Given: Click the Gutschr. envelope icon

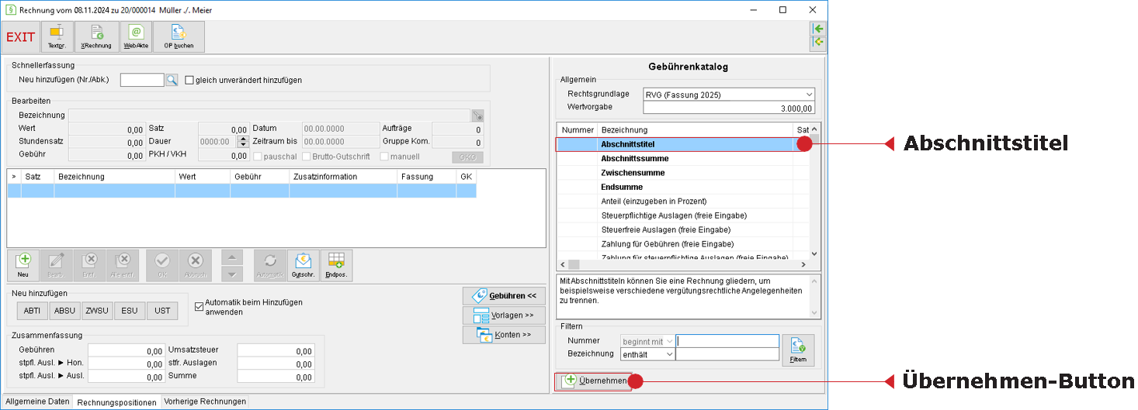Looking at the screenshot, I should click(303, 265).
